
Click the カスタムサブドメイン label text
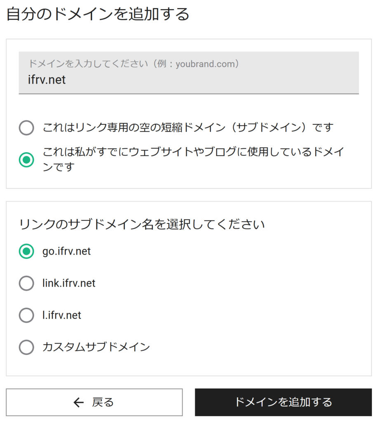point(96,347)
